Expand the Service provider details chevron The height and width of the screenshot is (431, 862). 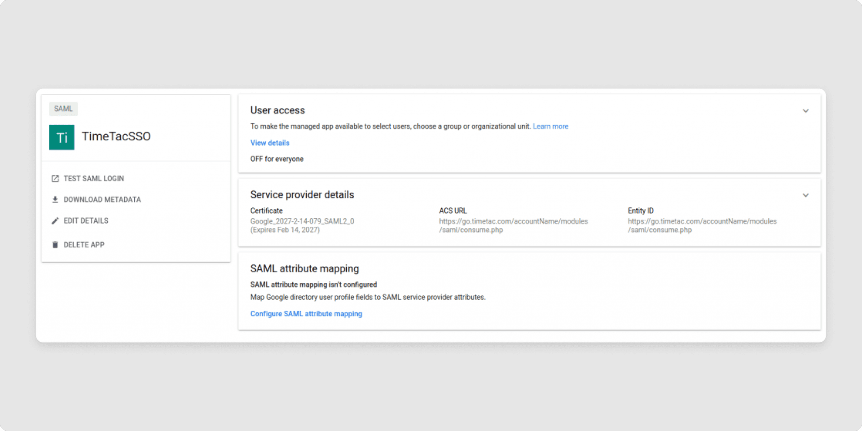coord(805,195)
